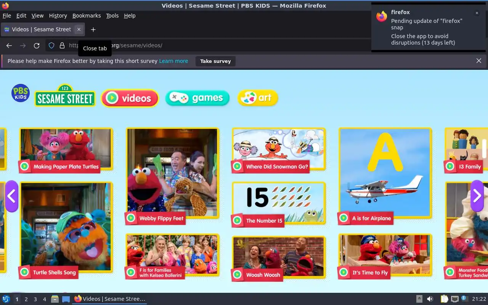Follow the Learn more link
The height and width of the screenshot is (305, 488).
click(x=173, y=61)
